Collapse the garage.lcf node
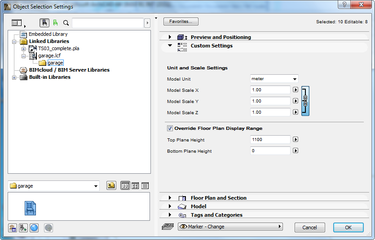 [23, 56]
